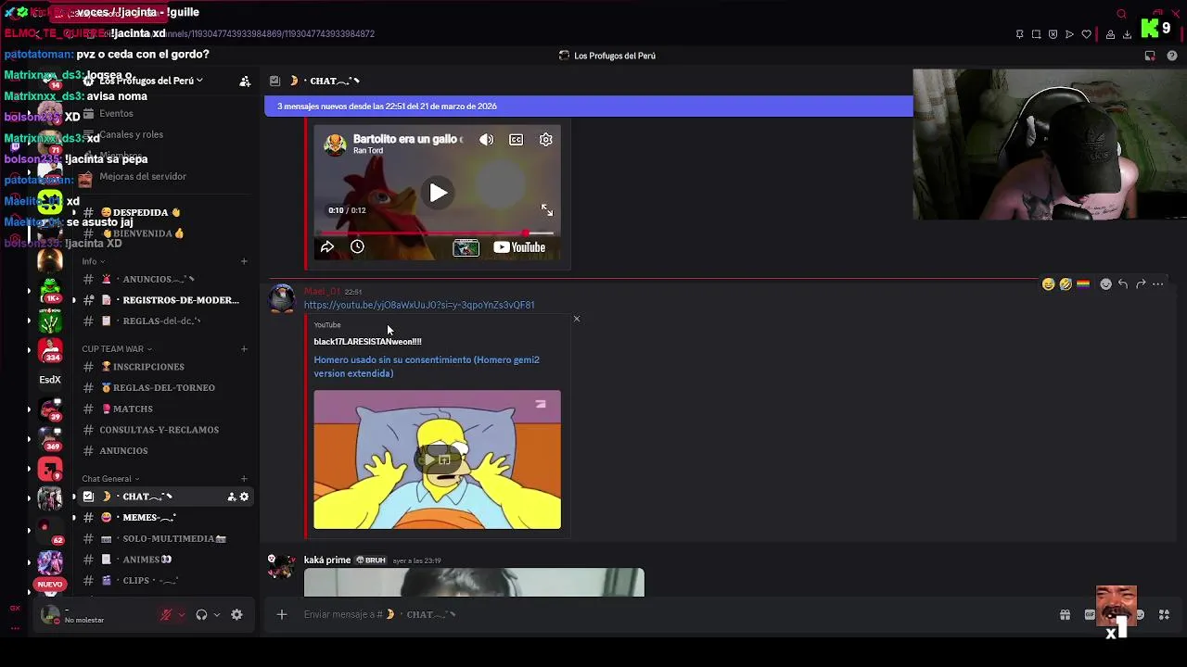This screenshot has width=1187, height=667.
Task: Click the share arrow on the Bartolito video
Action: 327,246
